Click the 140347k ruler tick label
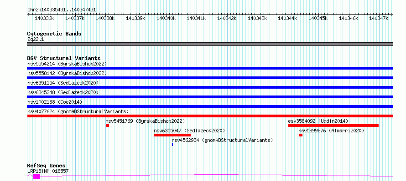Image resolution: width=406 pixels, height=181 pixels. (379, 18)
